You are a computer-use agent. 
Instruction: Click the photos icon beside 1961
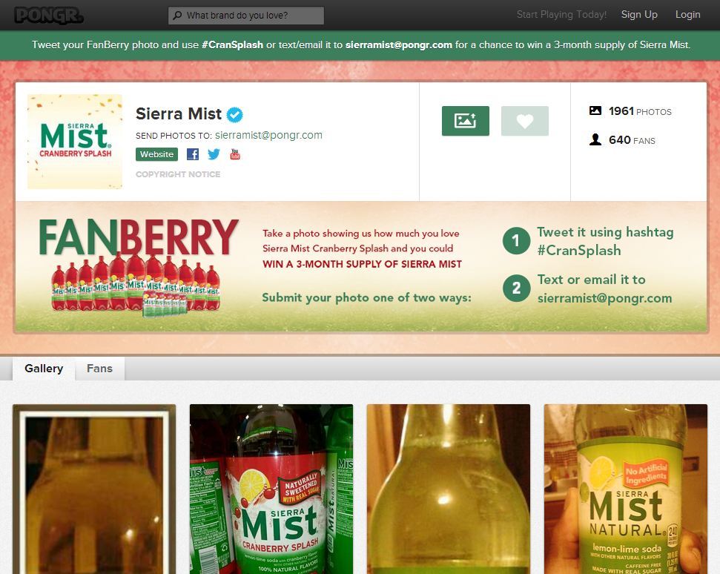pos(595,110)
